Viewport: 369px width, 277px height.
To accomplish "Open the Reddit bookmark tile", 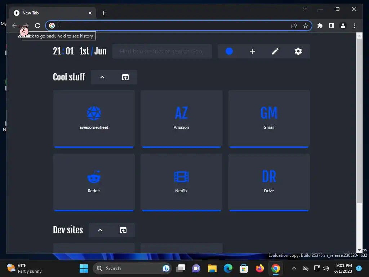I will [x=94, y=183].
